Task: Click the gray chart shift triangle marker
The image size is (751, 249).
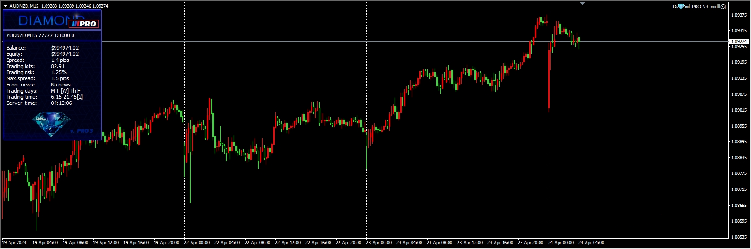Action: 582,3
